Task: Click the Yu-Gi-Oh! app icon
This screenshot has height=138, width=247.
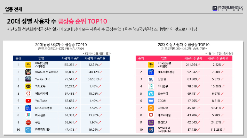Action: (28, 79)
